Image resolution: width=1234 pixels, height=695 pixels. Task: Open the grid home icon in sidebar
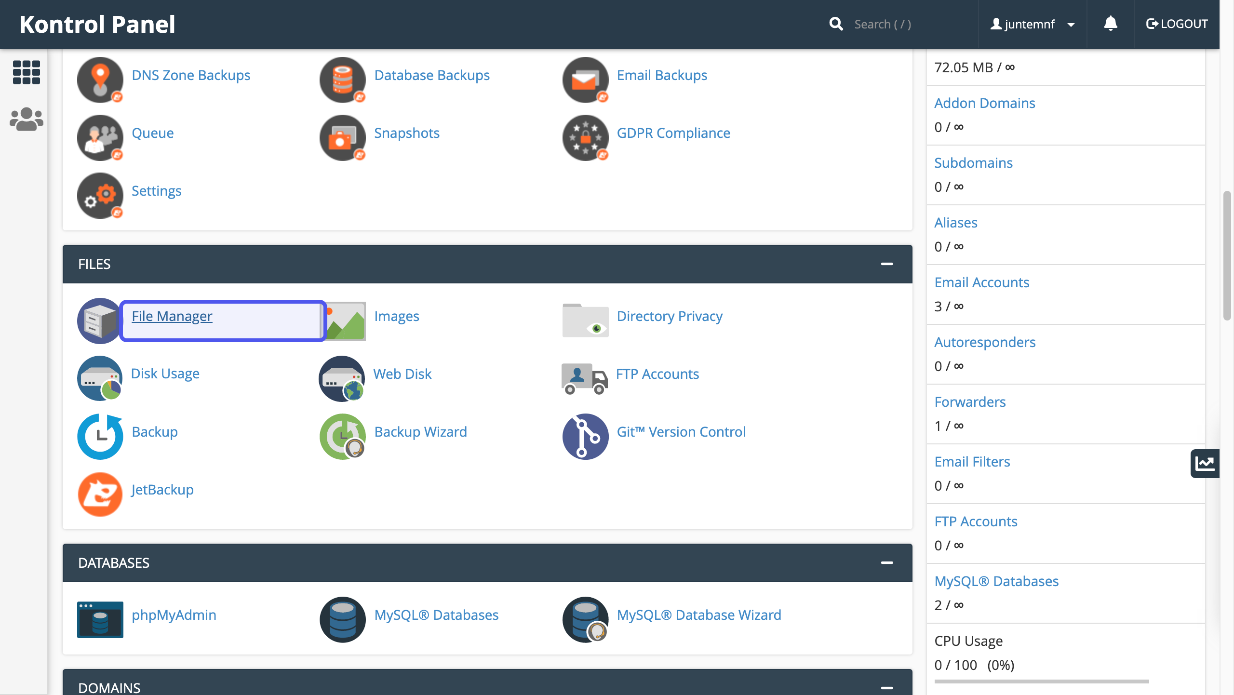click(x=26, y=72)
